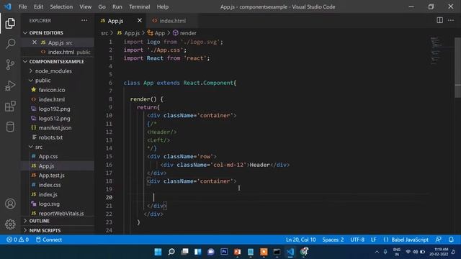Open robots.txt in the explorer
The width and height of the screenshot is (461, 259).
click(58, 137)
